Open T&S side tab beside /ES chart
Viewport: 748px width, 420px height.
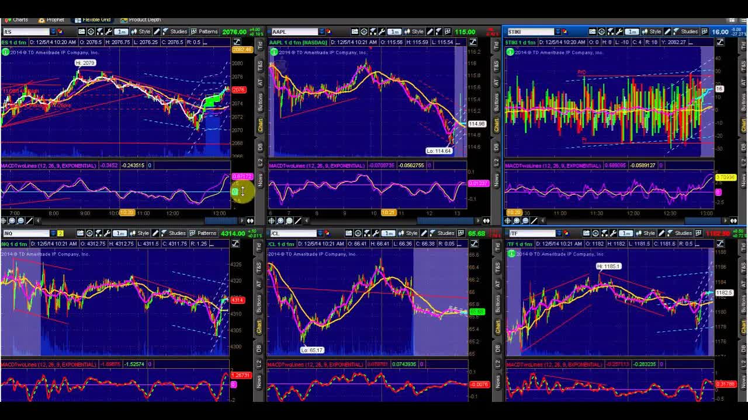[x=259, y=66]
